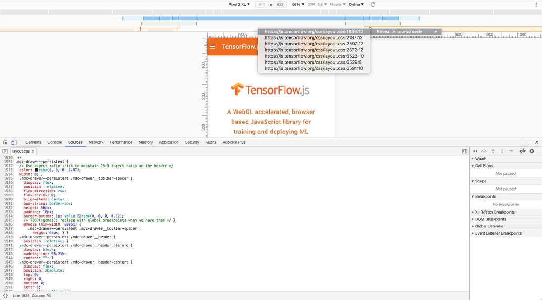
Task: Click the step out of function icon
Action: point(502,151)
